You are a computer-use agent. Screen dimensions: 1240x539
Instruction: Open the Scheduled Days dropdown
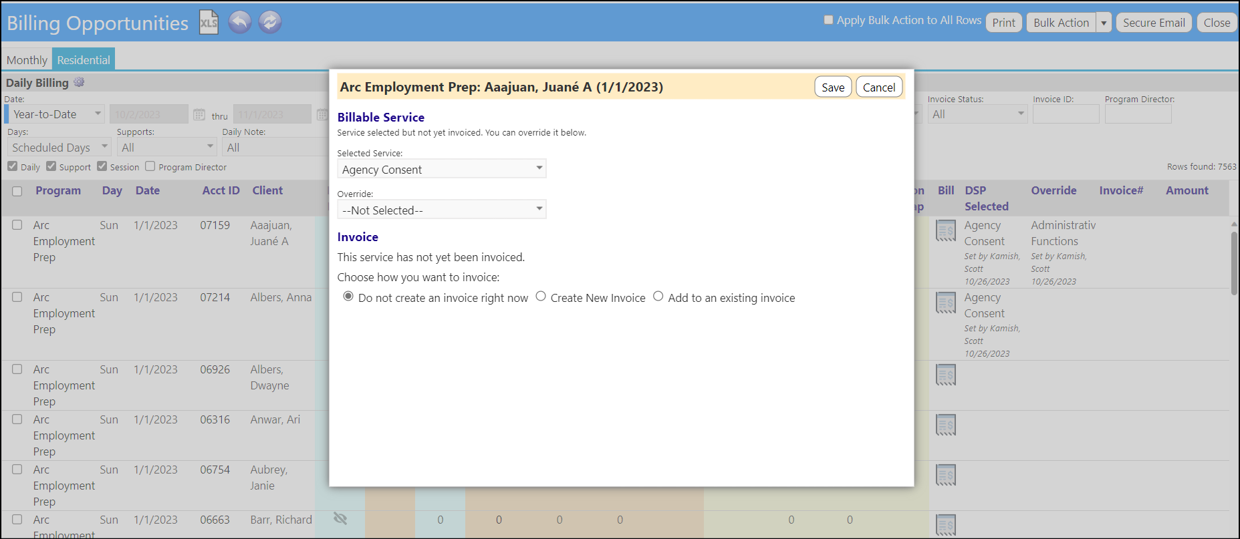[x=59, y=147]
